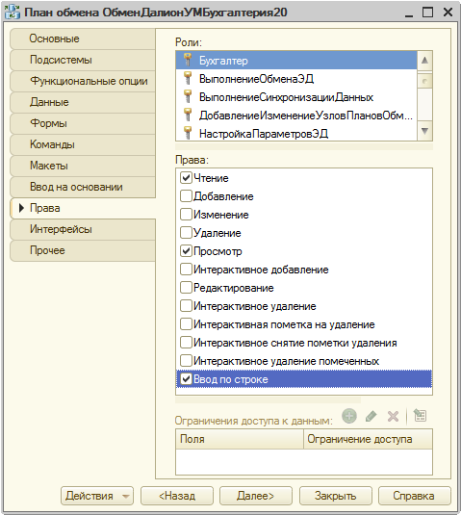Image resolution: width=461 pixels, height=515 pixels.
Task: Toggle the Ввод по строке checkbox
Action: coord(186,379)
